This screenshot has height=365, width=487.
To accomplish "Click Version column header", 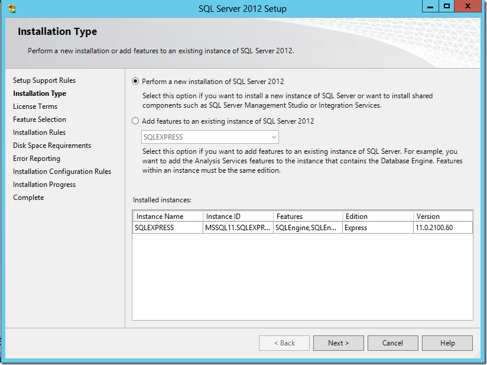I will [443, 217].
